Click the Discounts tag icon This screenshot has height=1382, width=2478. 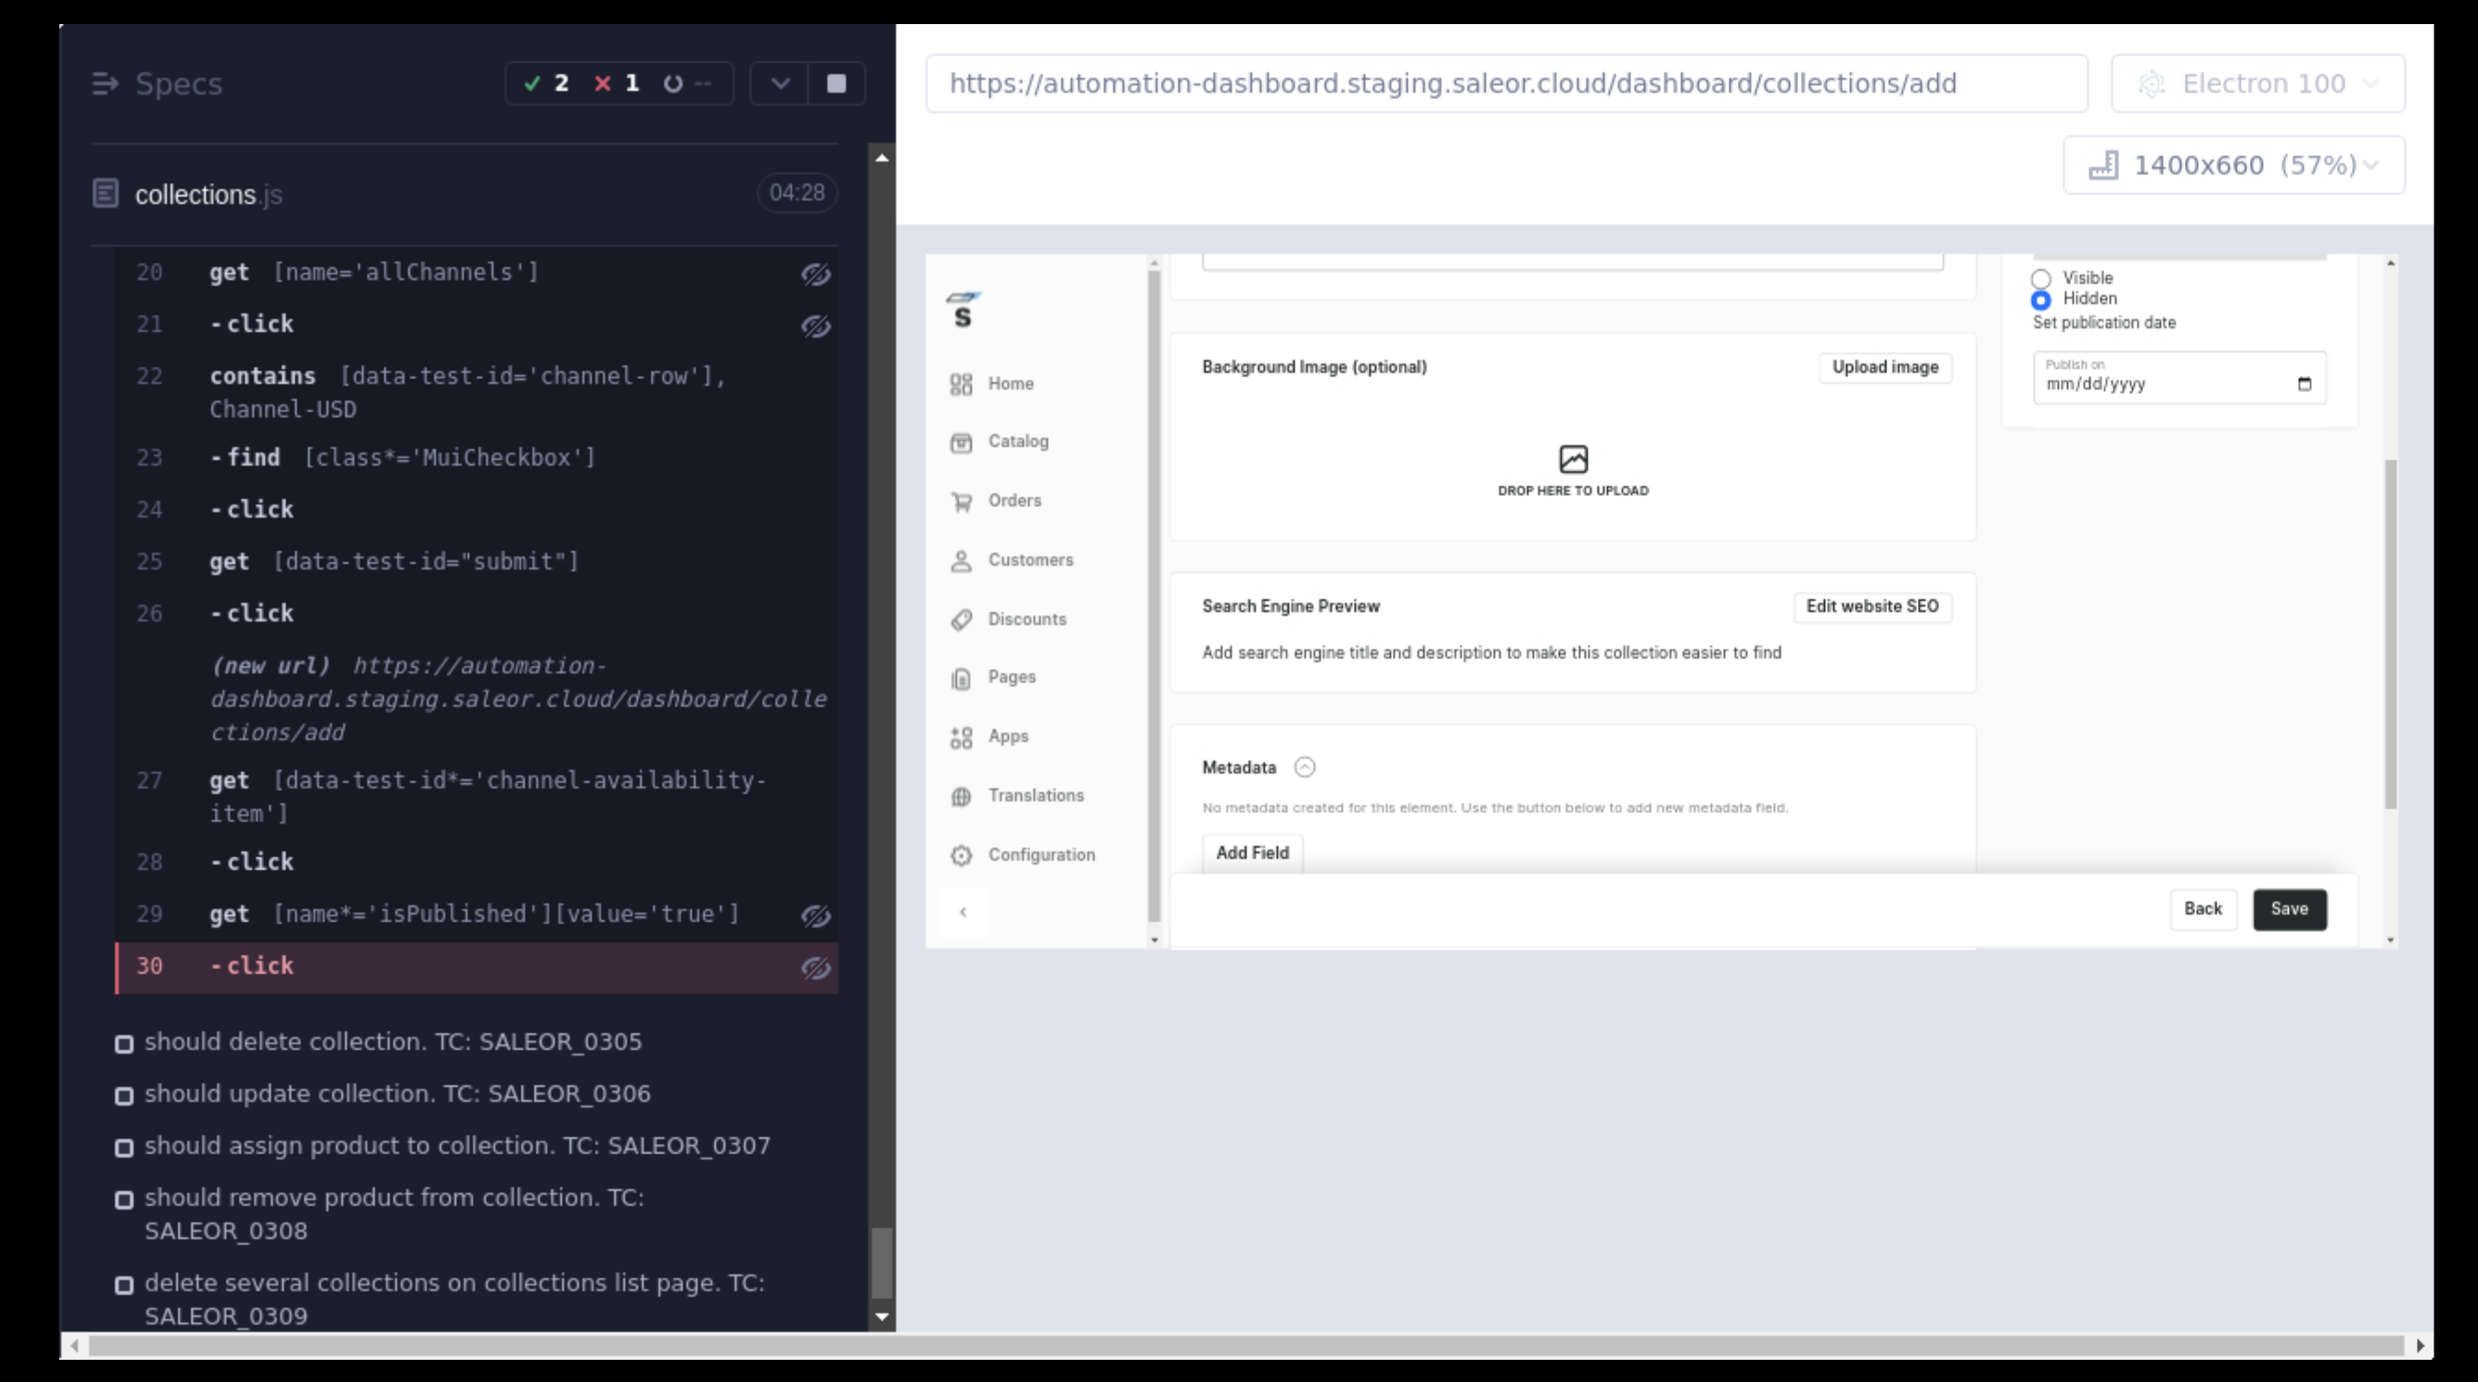pos(961,620)
